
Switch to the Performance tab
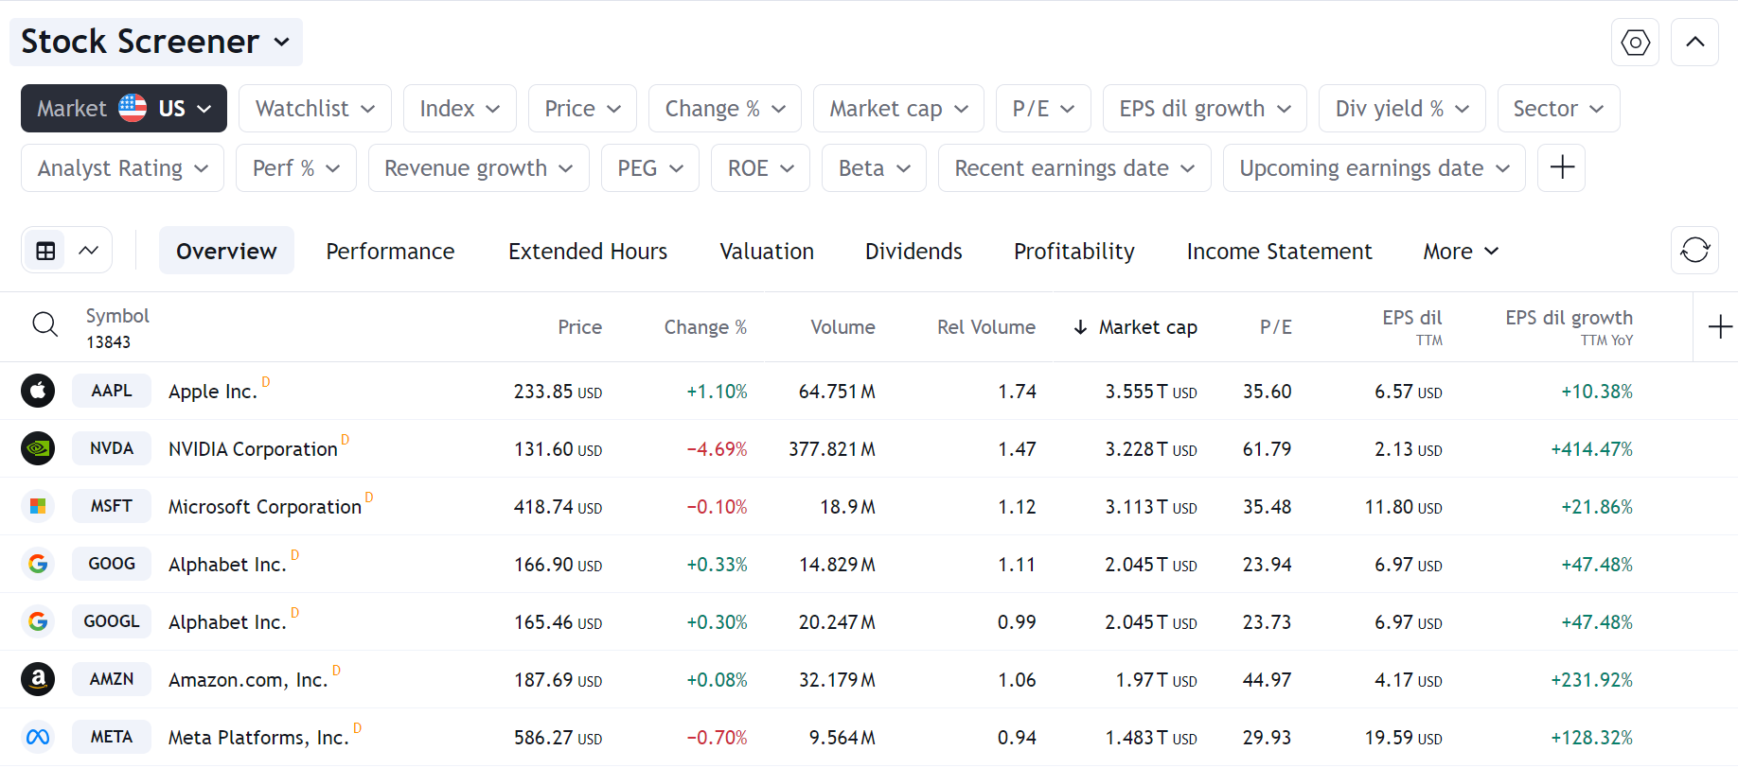click(x=390, y=252)
